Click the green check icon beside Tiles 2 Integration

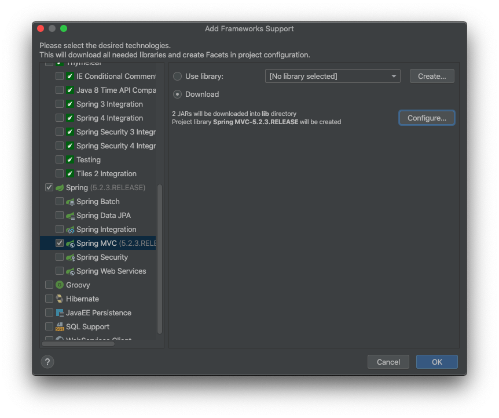[x=70, y=174]
